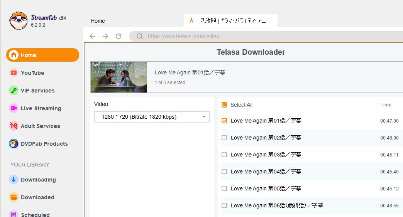403x217 pixels.
Task: Click the '1 of 6 selected' text
Action: (x=170, y=82)
